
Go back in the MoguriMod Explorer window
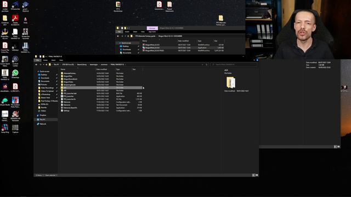pyautogui.click(x=118, y=36)
